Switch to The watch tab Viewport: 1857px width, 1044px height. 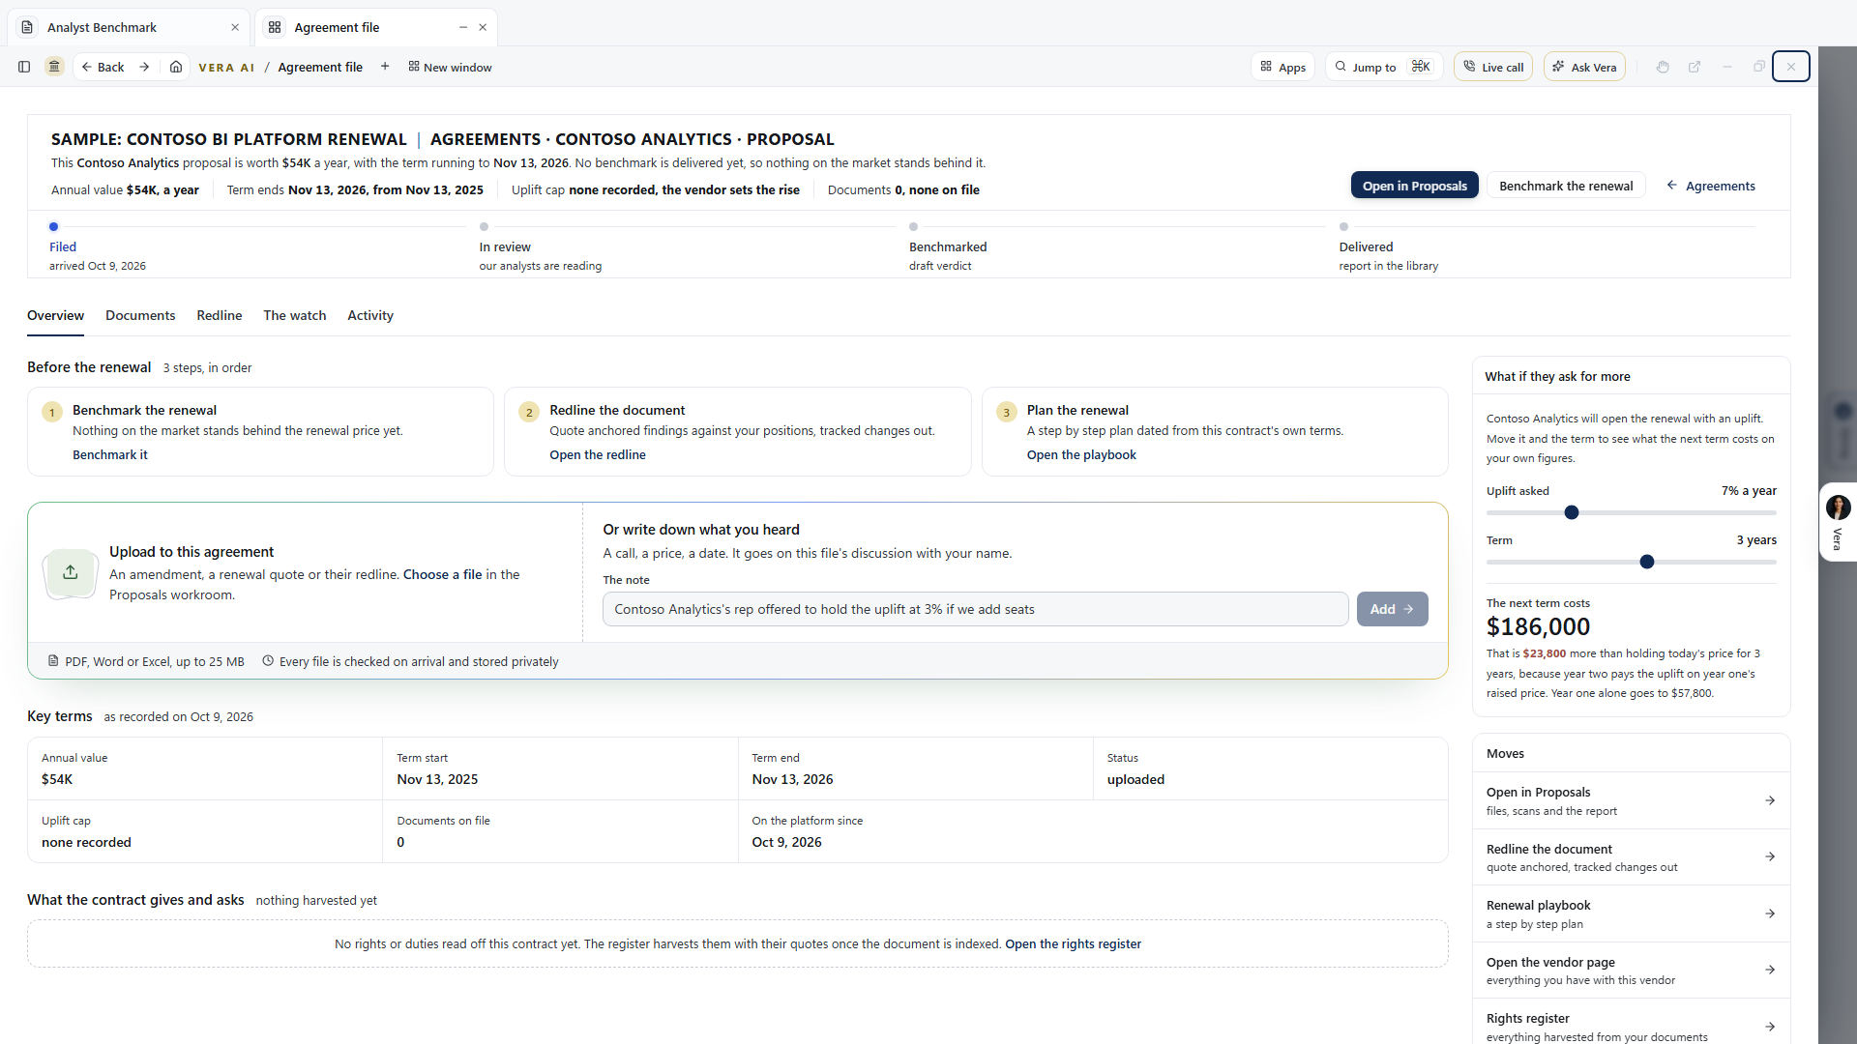tap(295, 315)
